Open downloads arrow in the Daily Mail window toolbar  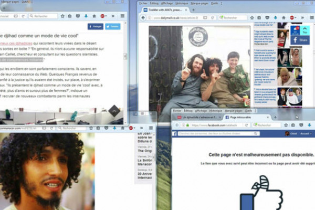[x=276, y=18]
